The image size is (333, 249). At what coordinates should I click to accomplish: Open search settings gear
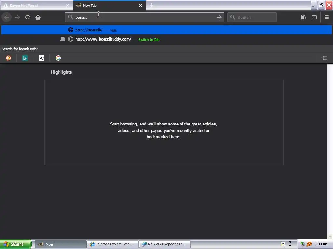coord(325,58)
